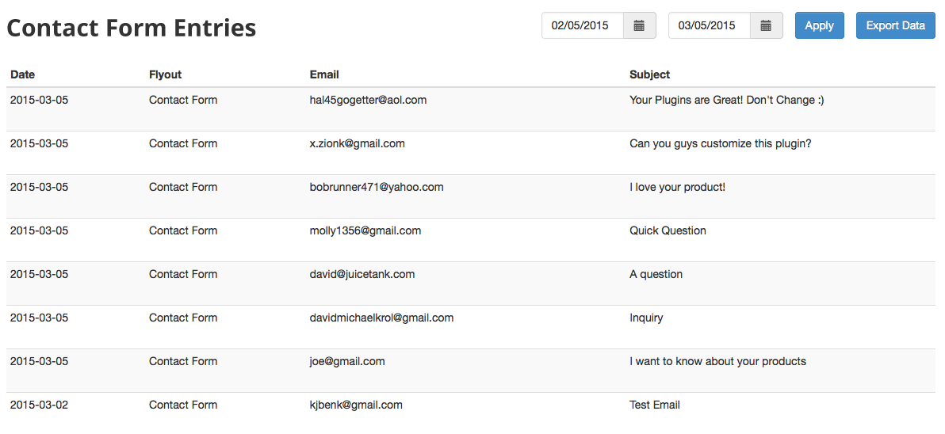Screen dimensions: 945x434
Task: Select the x.zionk@gmail.com email
Action: pos(357,143)
